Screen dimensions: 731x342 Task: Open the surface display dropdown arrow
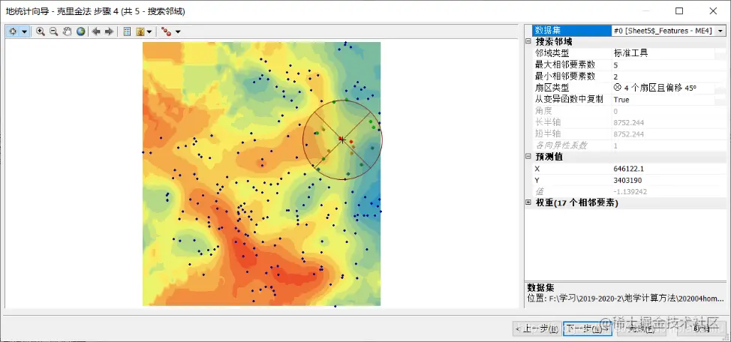pyautogui.click(x=149, y=31)
